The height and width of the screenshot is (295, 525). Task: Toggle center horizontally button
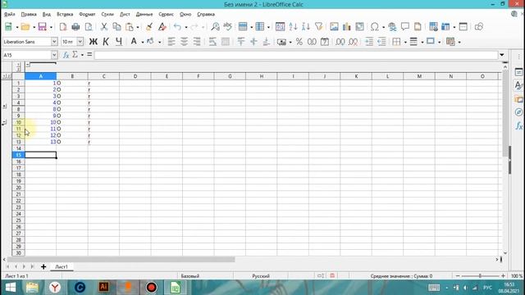point(184,42)
